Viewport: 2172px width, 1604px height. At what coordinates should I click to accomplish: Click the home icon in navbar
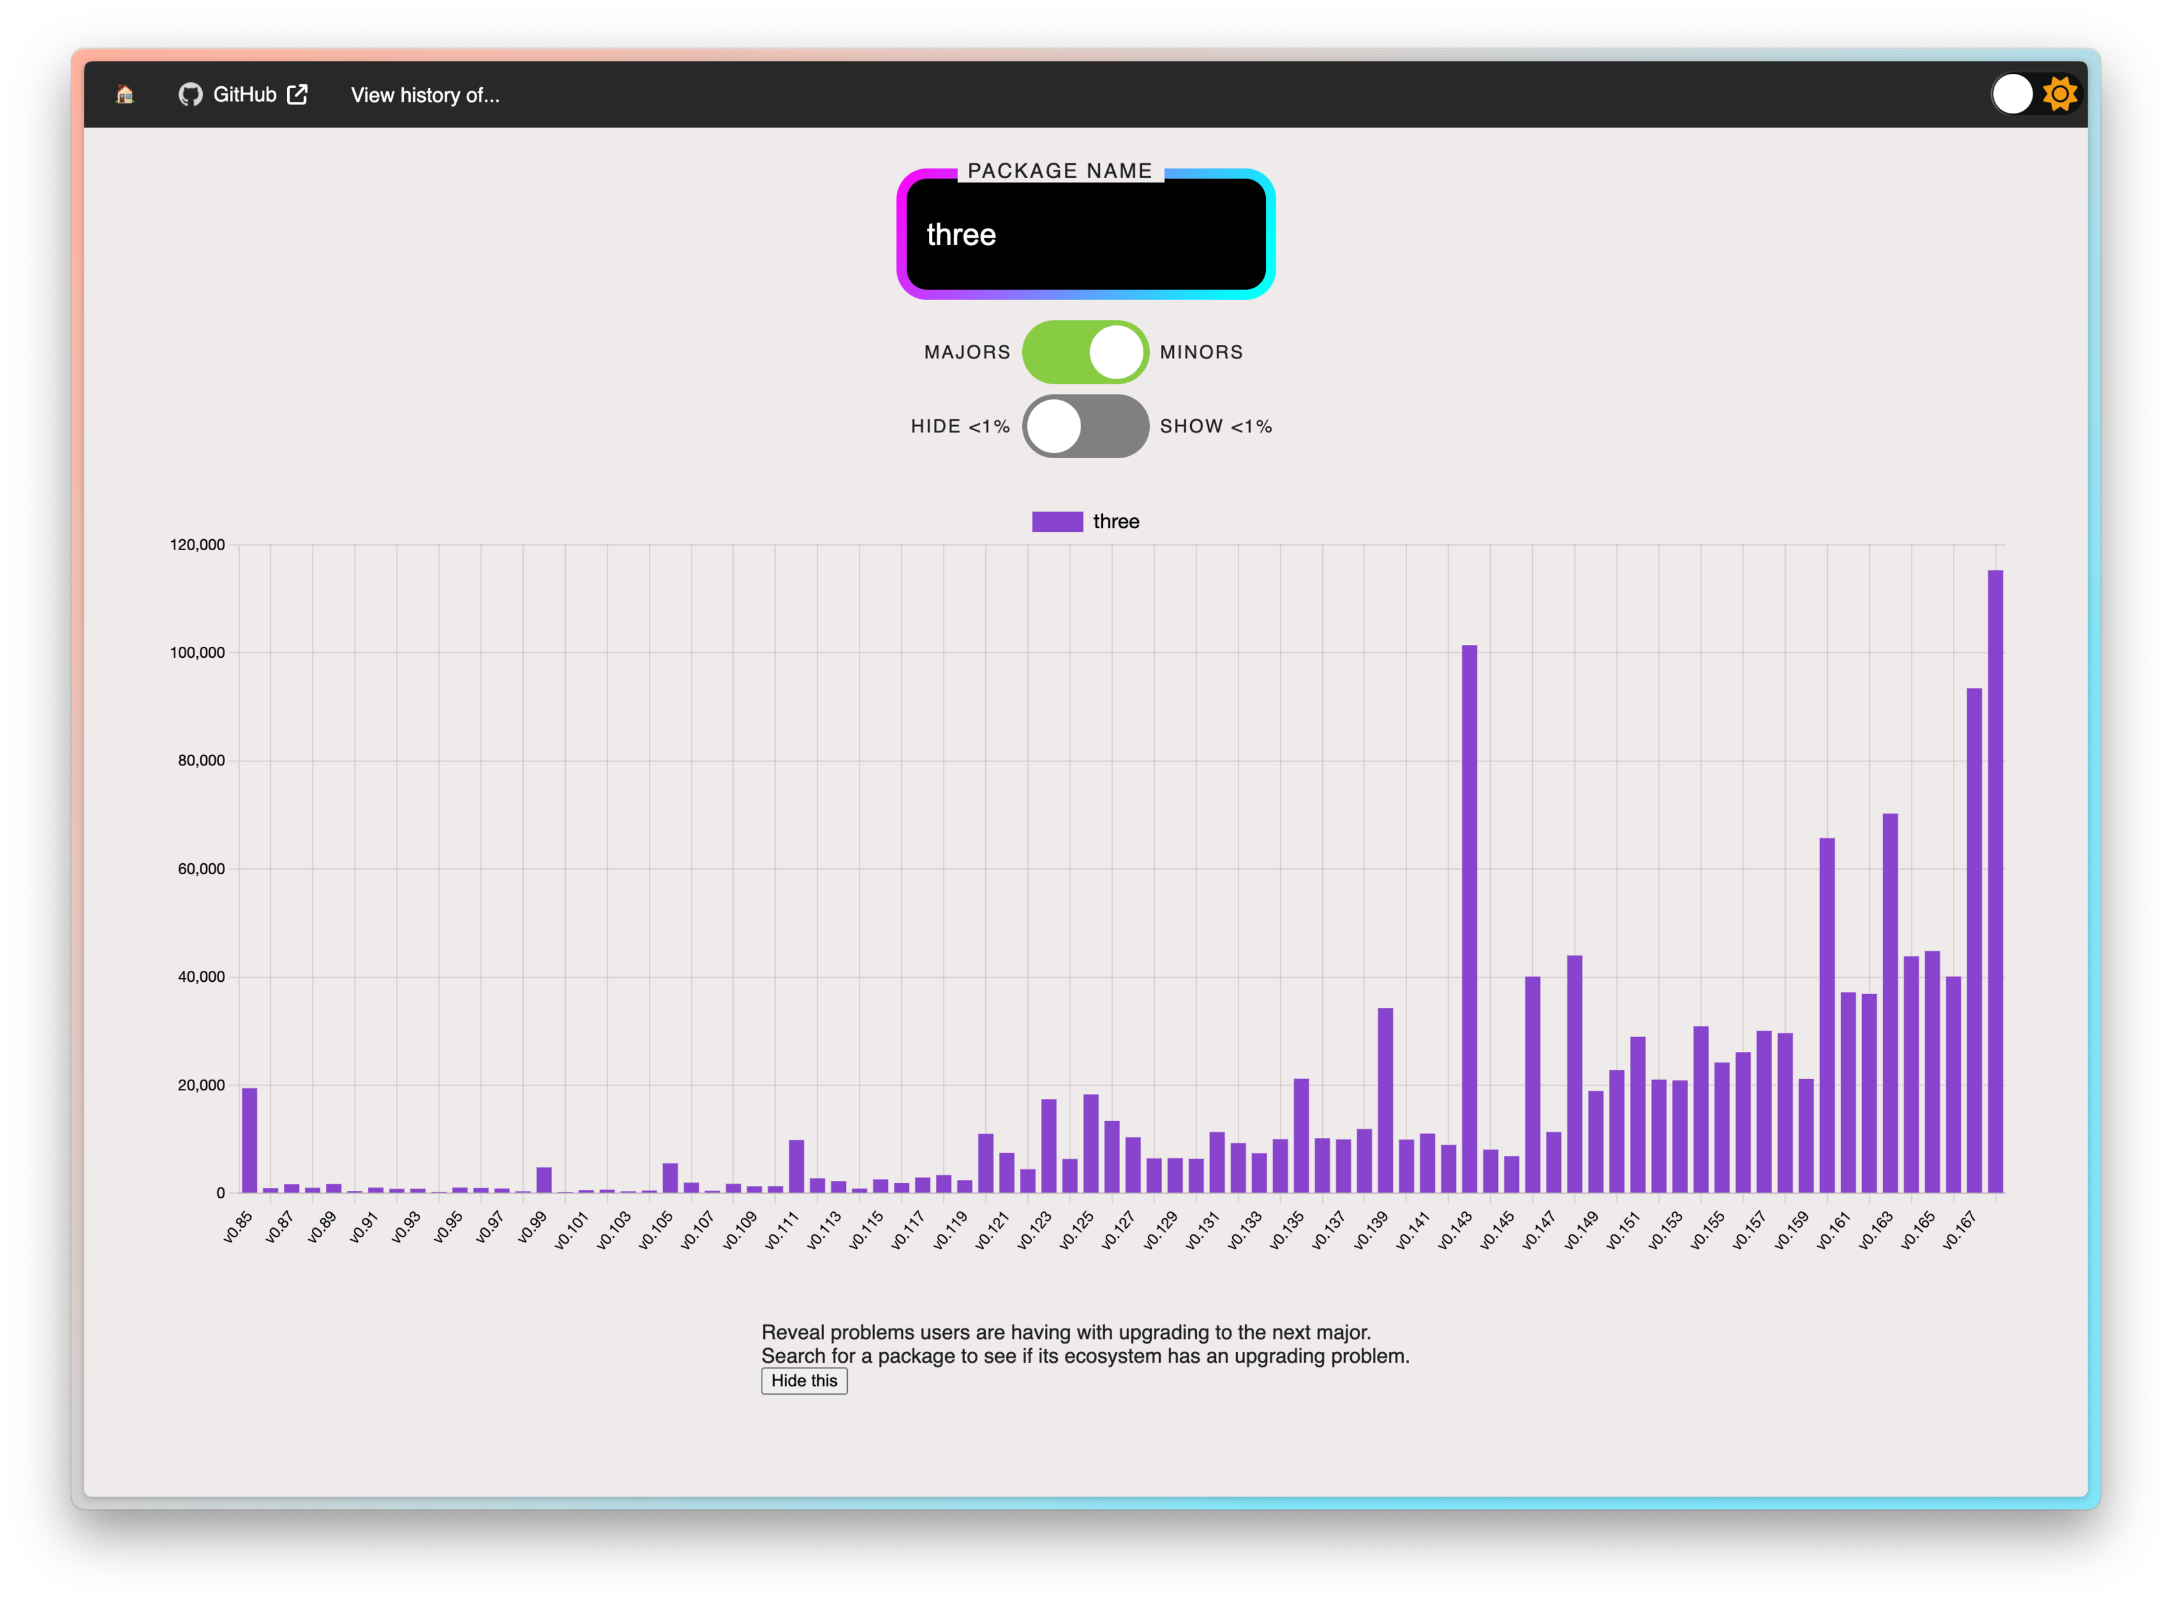[x=124, y=94]
